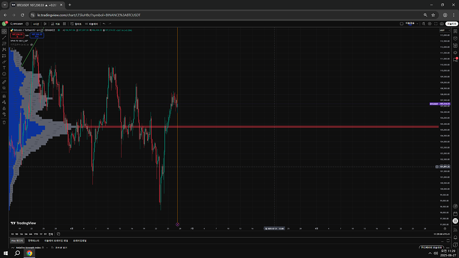Select the YTD date range

[36, 234]
